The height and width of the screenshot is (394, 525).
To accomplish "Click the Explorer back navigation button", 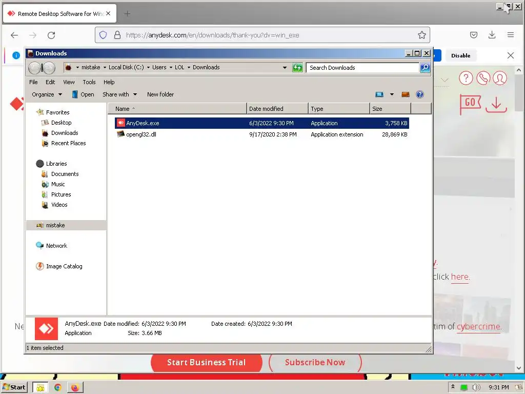I will (x=34, y=68).
